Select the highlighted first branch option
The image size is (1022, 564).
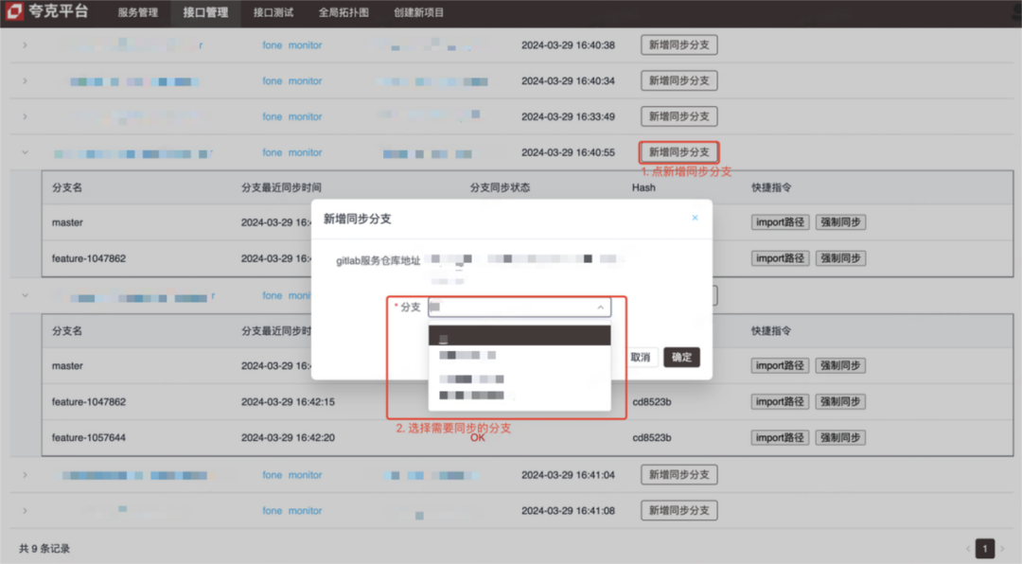coord(519,335)
